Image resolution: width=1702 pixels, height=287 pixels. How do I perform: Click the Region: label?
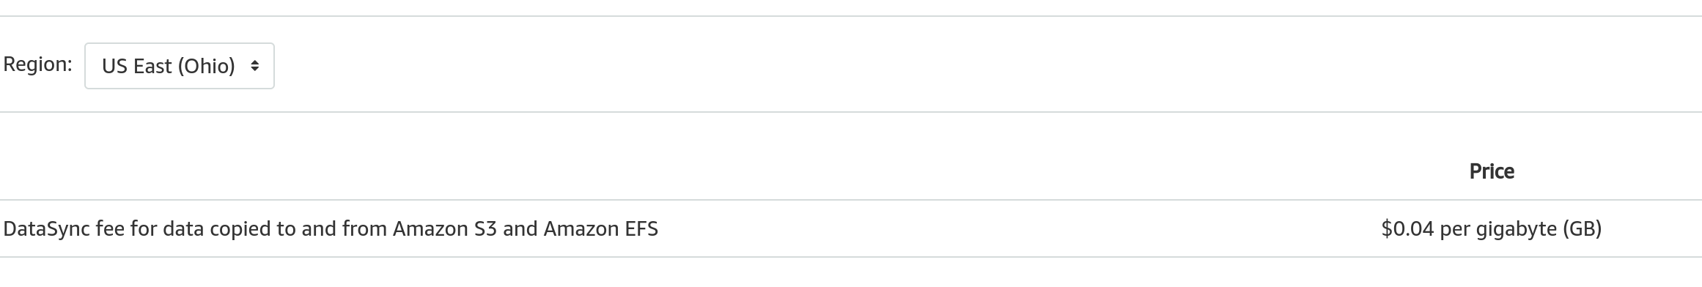pyautogui.click(x=37, y=64)
